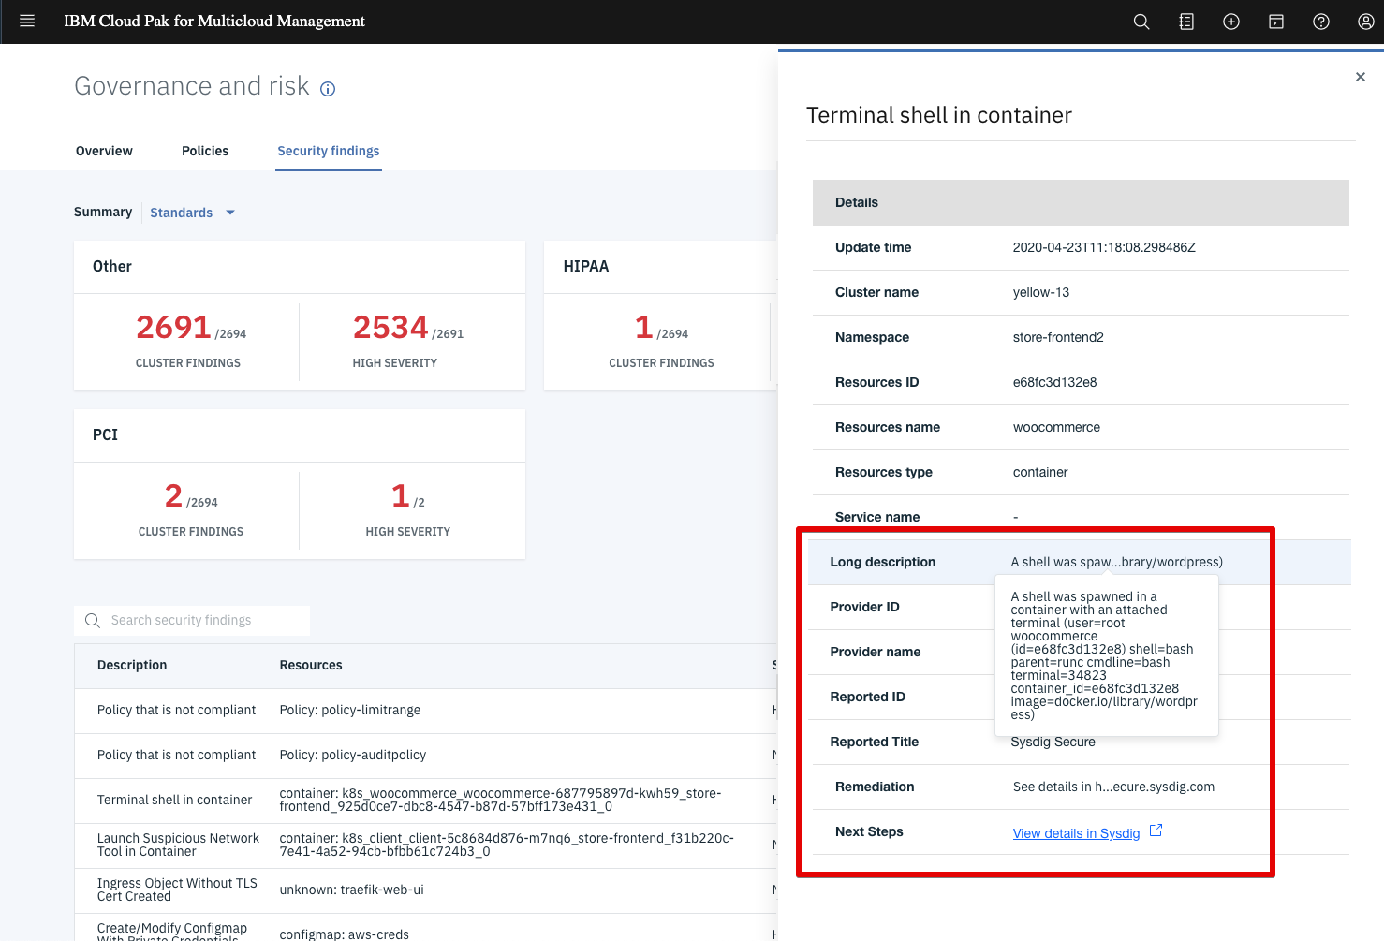Open View details in Sysdig link
This screenshot has width=1384, height=941.
(x=1076, y=833)
